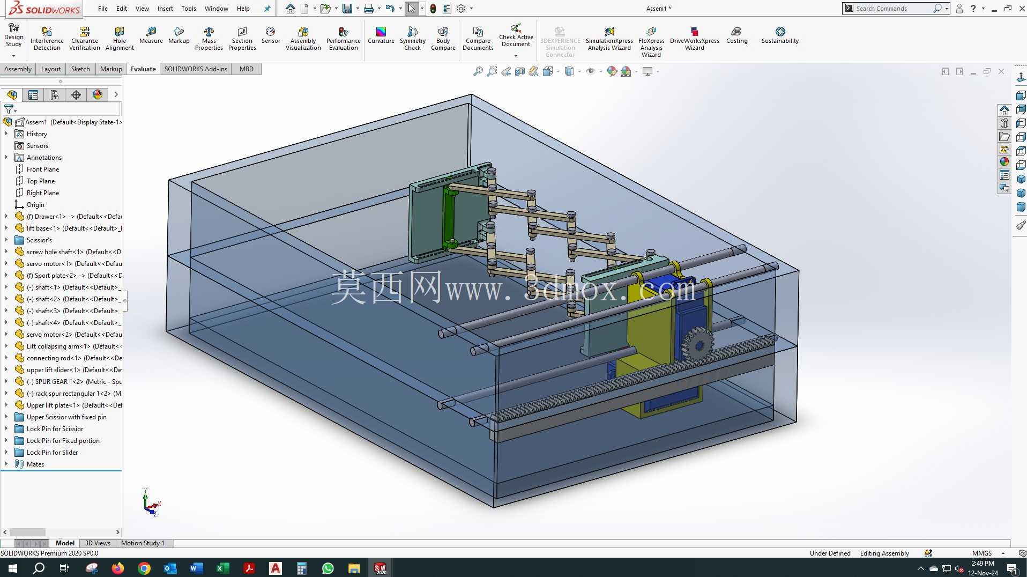
Task: Click the Section View icon in viewport toolbar
Action: click(x=519, y=71)
